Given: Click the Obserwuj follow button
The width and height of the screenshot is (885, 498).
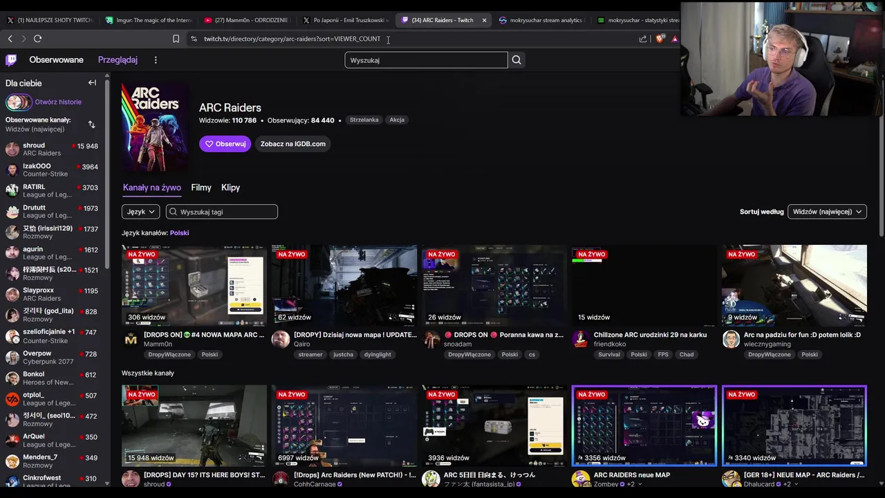Looking at the screenshot, I should pos(225,144).
